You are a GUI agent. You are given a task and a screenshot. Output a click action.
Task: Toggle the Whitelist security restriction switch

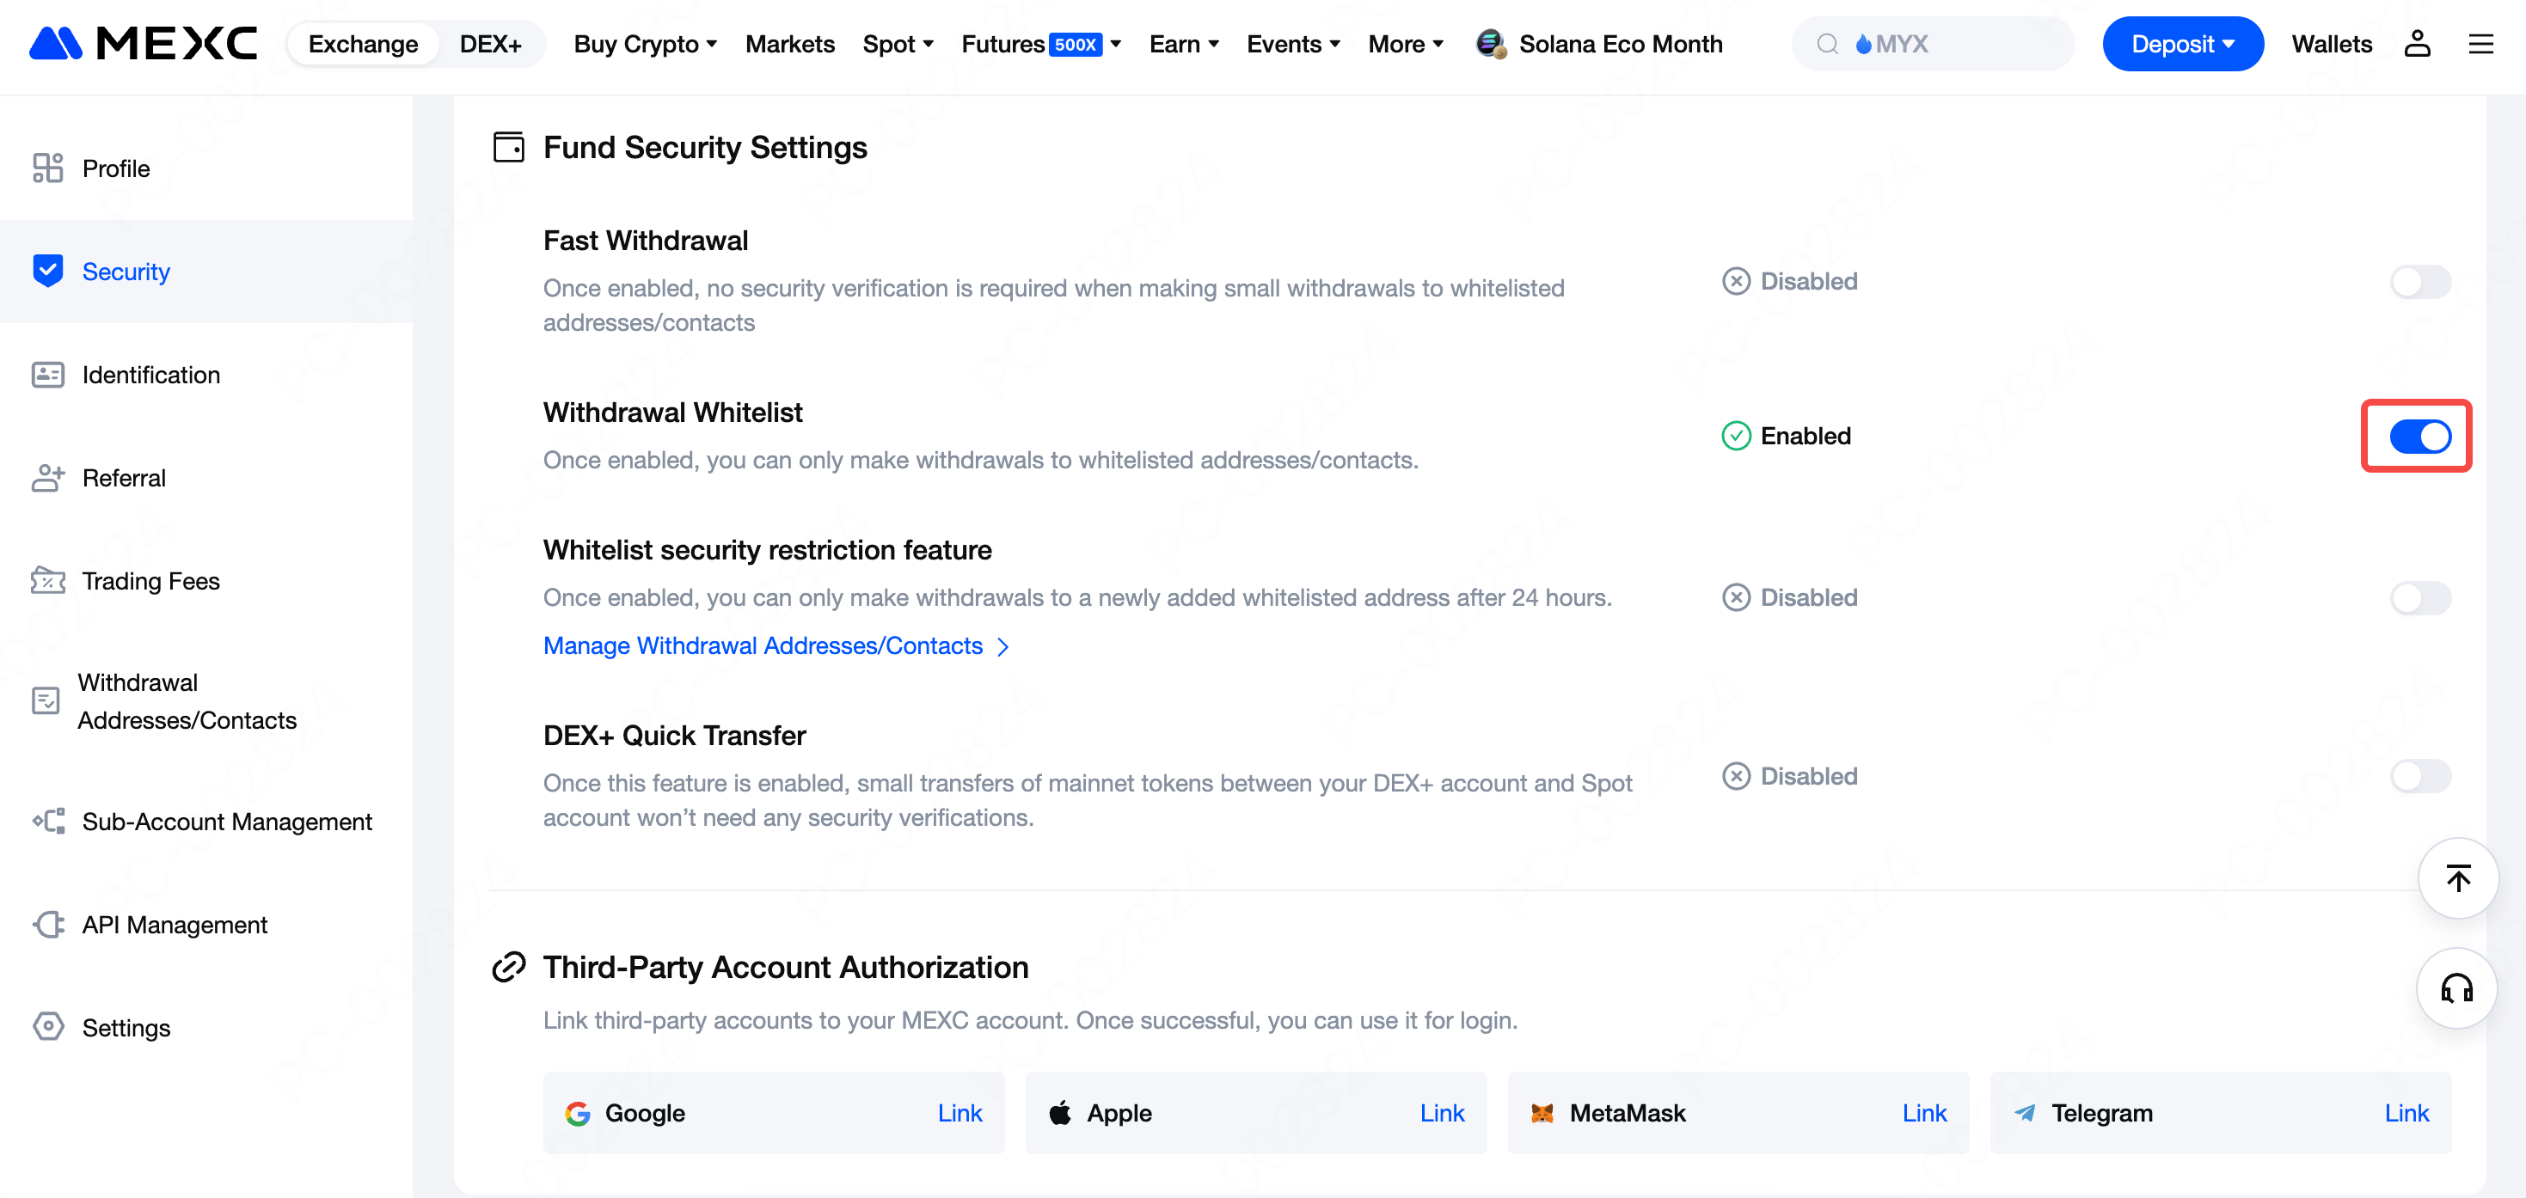pyautogui.click(x=2419, y=598)
